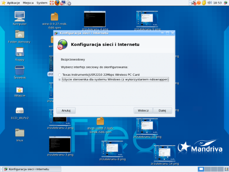Click the Wstecz button
Screen dimensions: 229x172
tap(143, 111)
